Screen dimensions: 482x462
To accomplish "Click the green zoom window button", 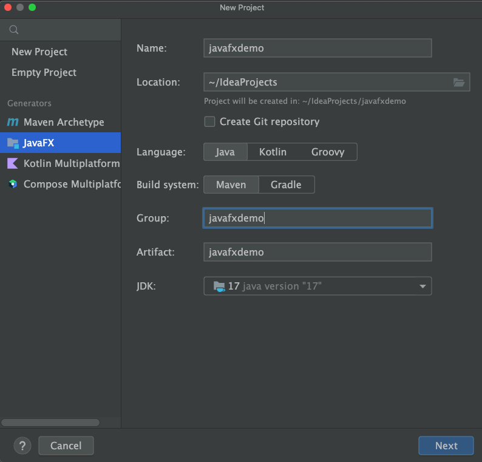I will coord(32,7).
